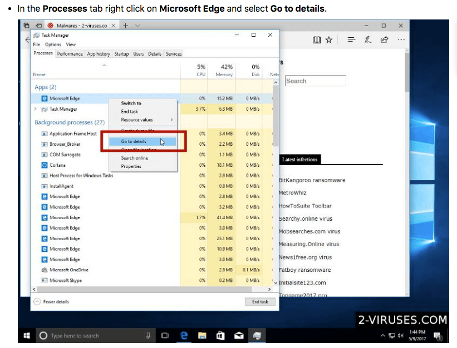Close the Malwares - 2-viruses.co tab
The width and height of the screenshot is (457, 348).
point(114,26)
